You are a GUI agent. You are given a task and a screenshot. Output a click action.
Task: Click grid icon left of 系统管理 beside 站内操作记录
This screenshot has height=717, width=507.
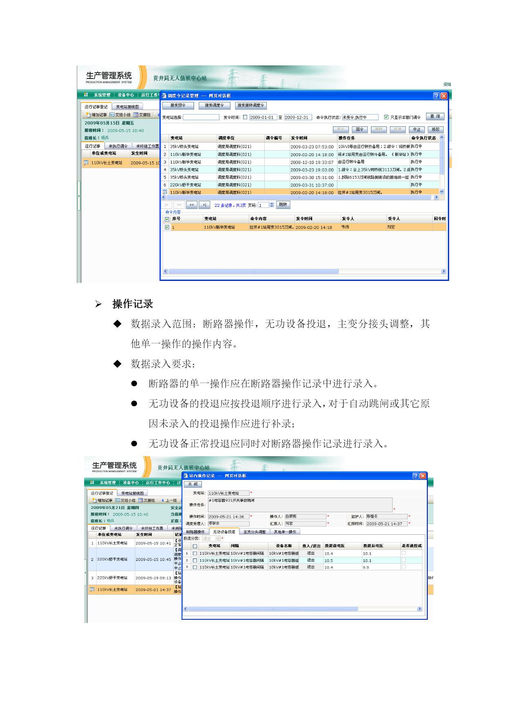(x=92, y=483)
